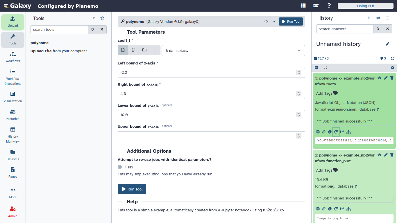Click the polynome tool link
This screenshot has height=223, width=397.
tap(40, 43)
